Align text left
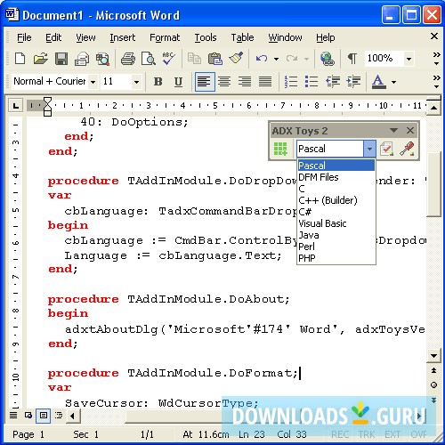 pyautogui.click(x=205, y=81)
